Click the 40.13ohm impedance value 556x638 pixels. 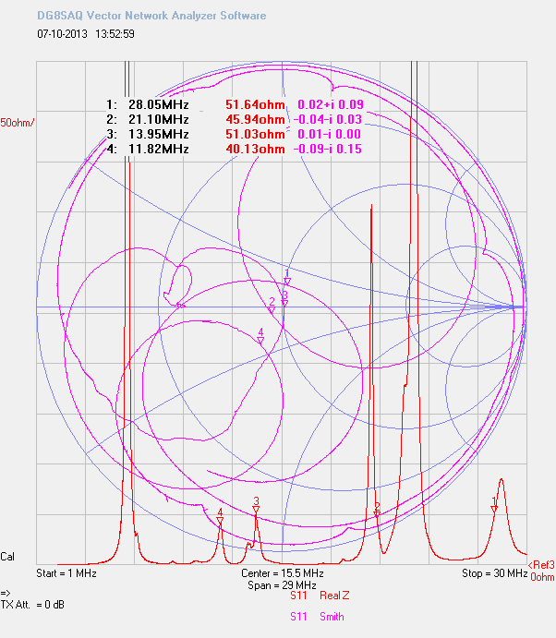255,149
